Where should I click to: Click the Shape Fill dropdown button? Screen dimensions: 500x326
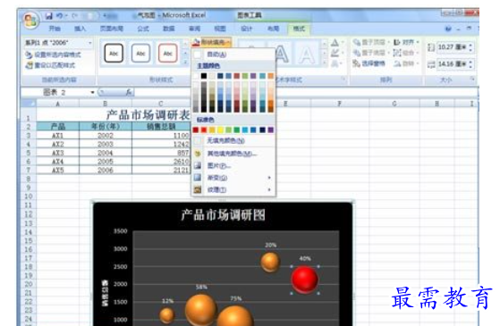pos(211,42)
